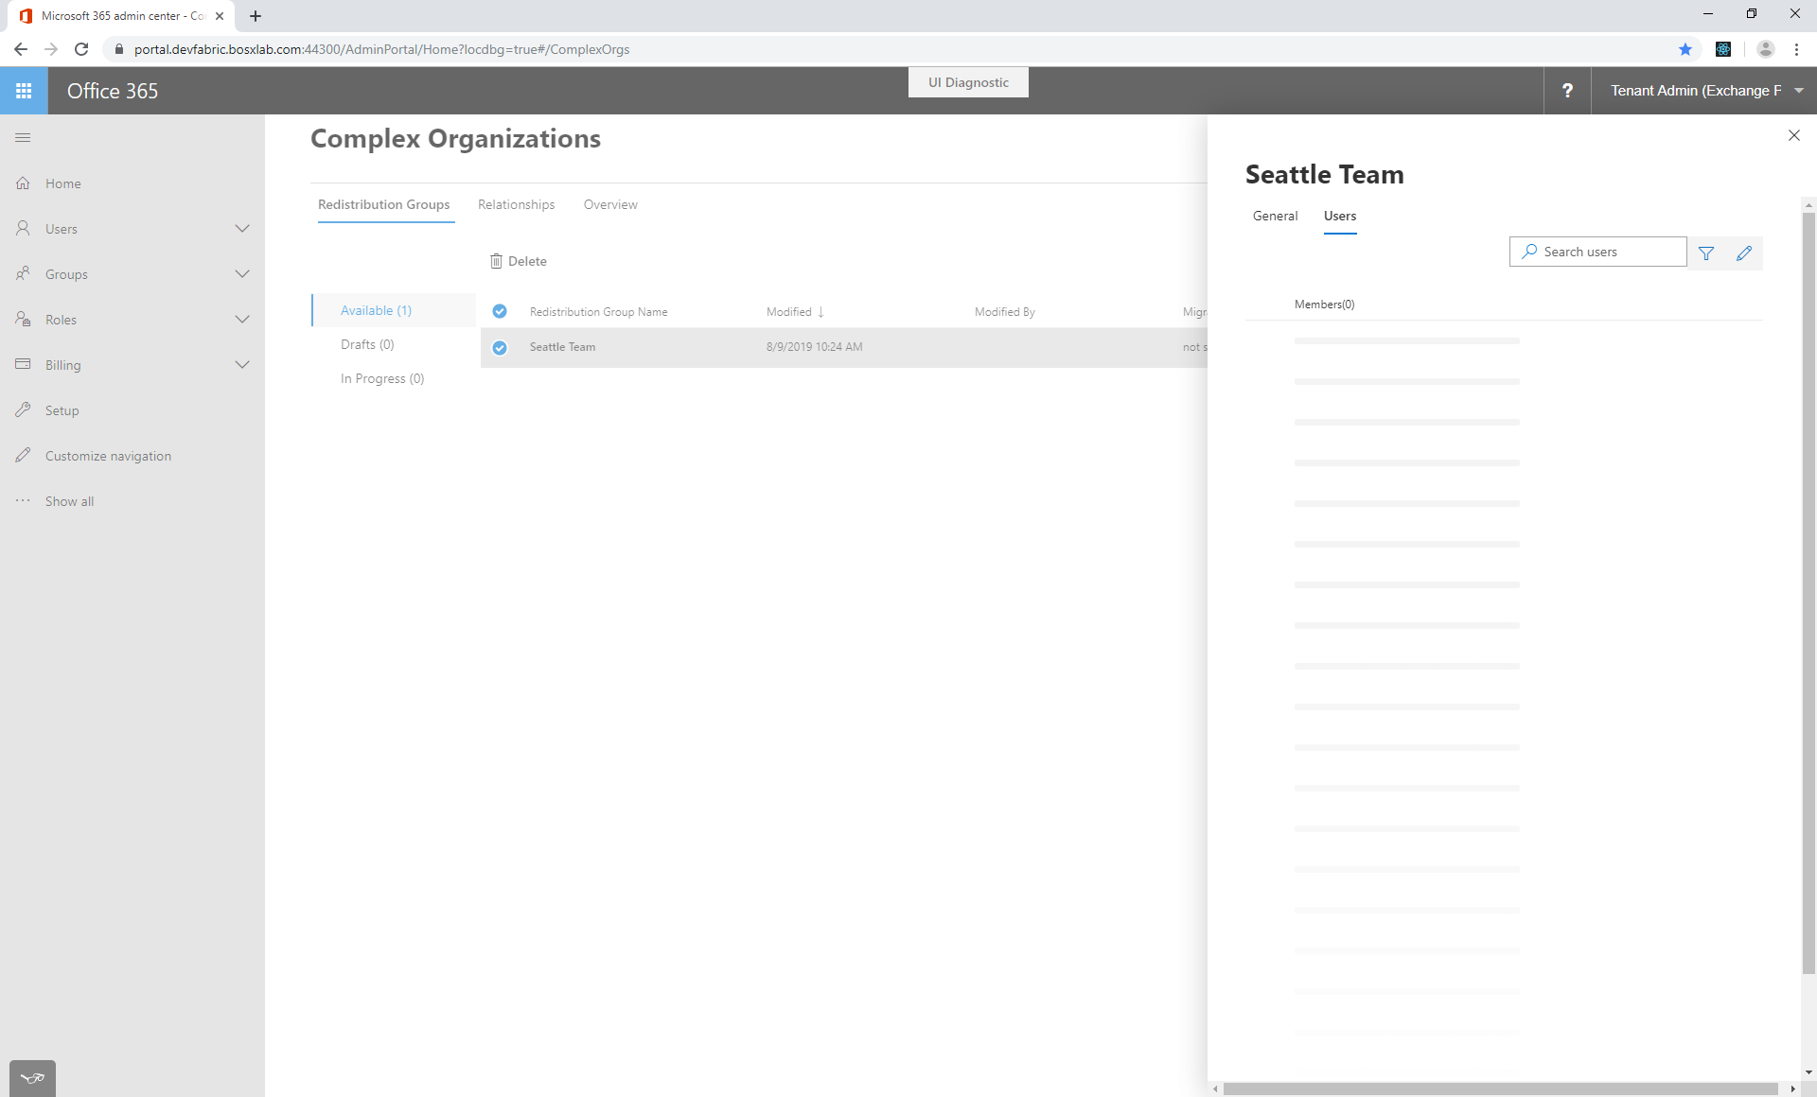Collapse the navigation menu hamburger icon
Viewport: 1817px width, 1097px height.
[23, 138]
